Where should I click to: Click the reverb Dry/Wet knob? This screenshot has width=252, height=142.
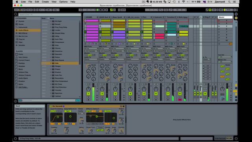pyautogui.click(x=121, y=131)
